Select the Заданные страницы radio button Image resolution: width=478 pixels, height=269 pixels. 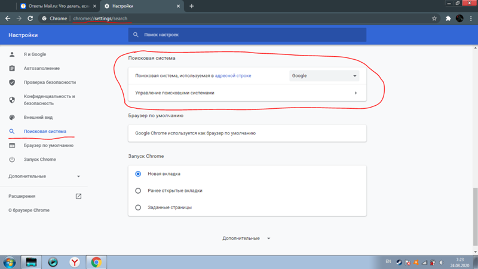click(x=138, y=207)
